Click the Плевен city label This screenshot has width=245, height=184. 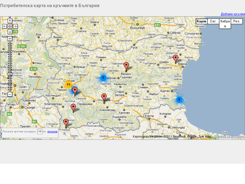pos(101,57)
